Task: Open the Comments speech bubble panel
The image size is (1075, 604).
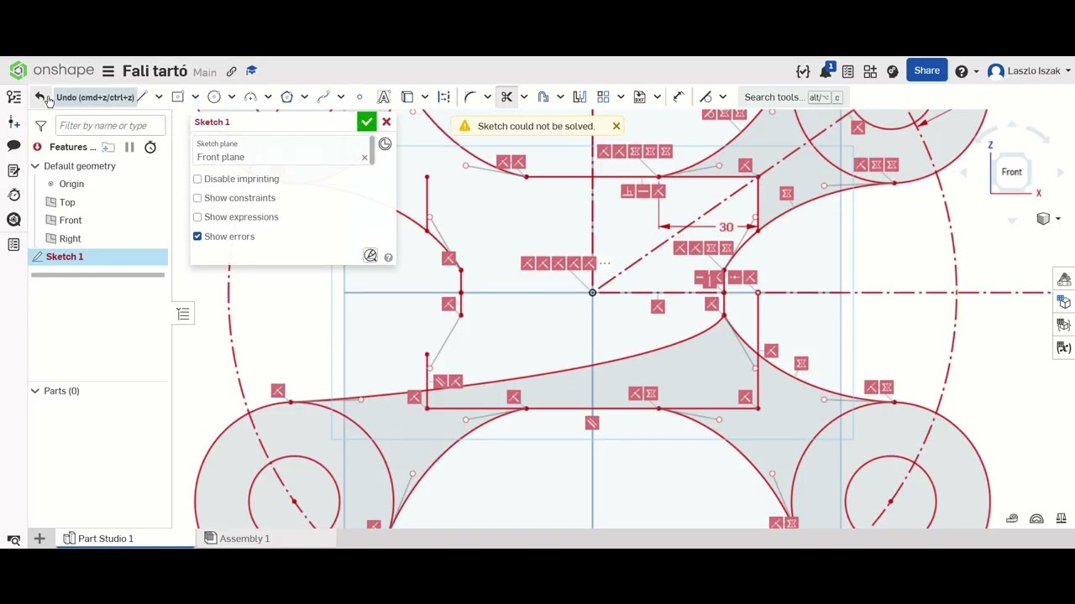Action: (x=13, y=146)
